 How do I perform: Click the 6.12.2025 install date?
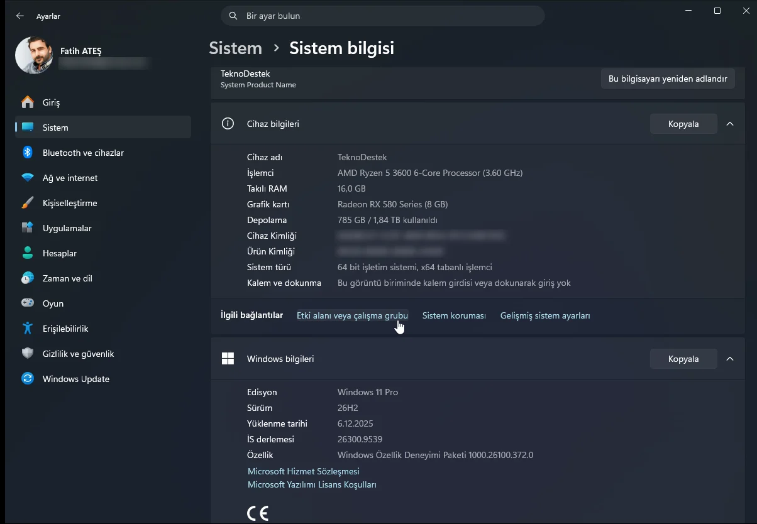[x=355, y=423]
